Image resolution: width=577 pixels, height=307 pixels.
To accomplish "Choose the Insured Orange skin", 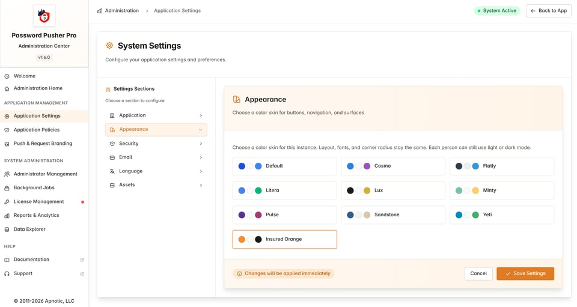I will tap(284, 239).
